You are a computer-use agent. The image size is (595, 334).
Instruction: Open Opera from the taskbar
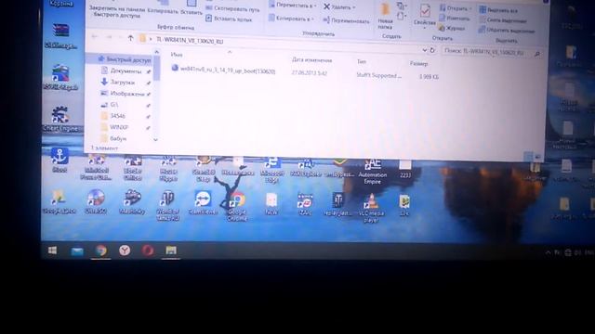point(148,250)
